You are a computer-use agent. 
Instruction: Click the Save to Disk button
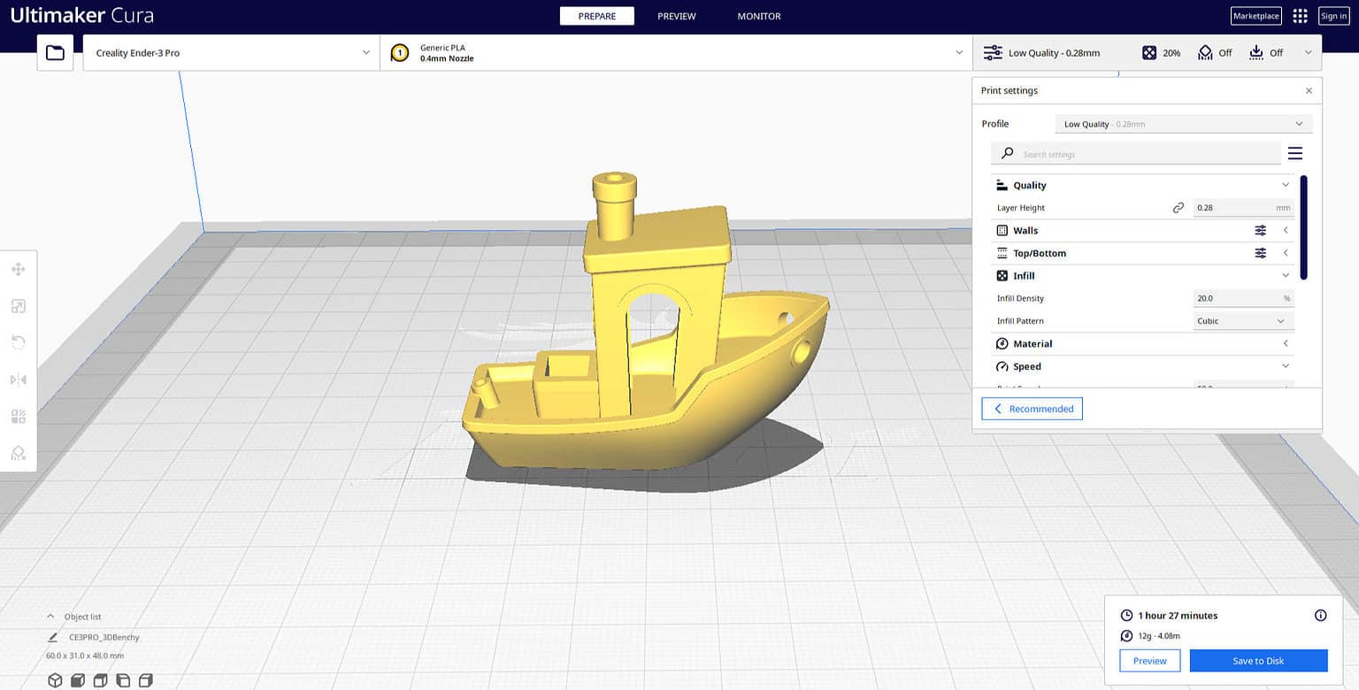point(1258,661)
